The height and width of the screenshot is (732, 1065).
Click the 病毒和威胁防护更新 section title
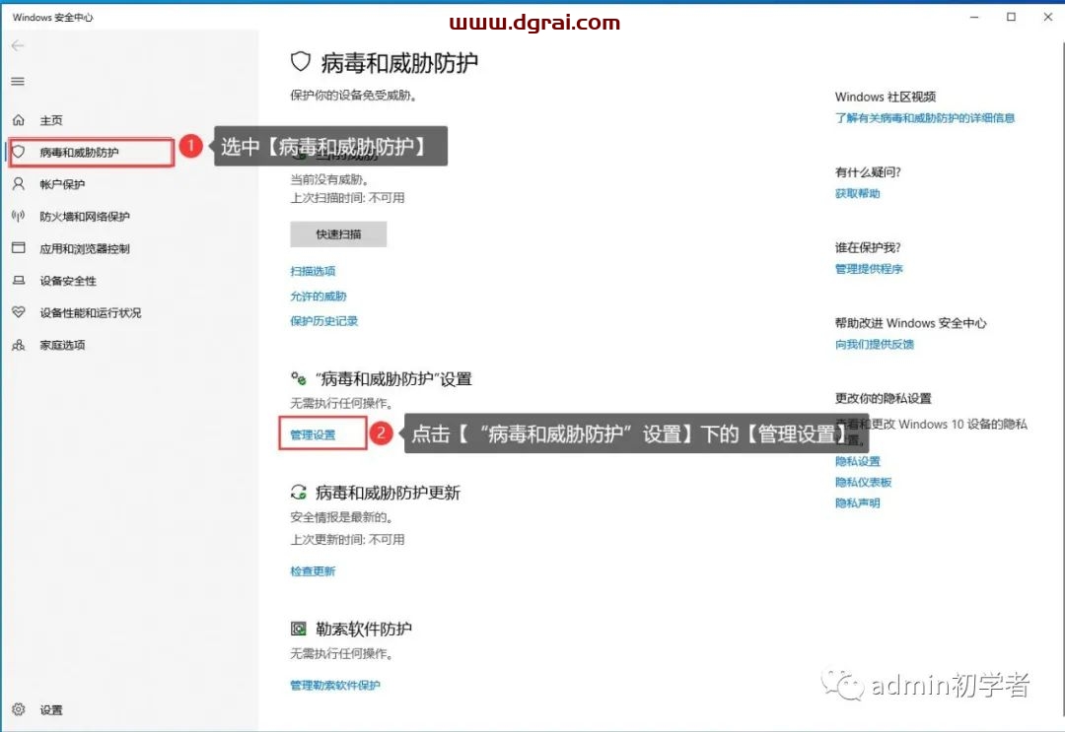pyautogui.click(x=388, y=493)
